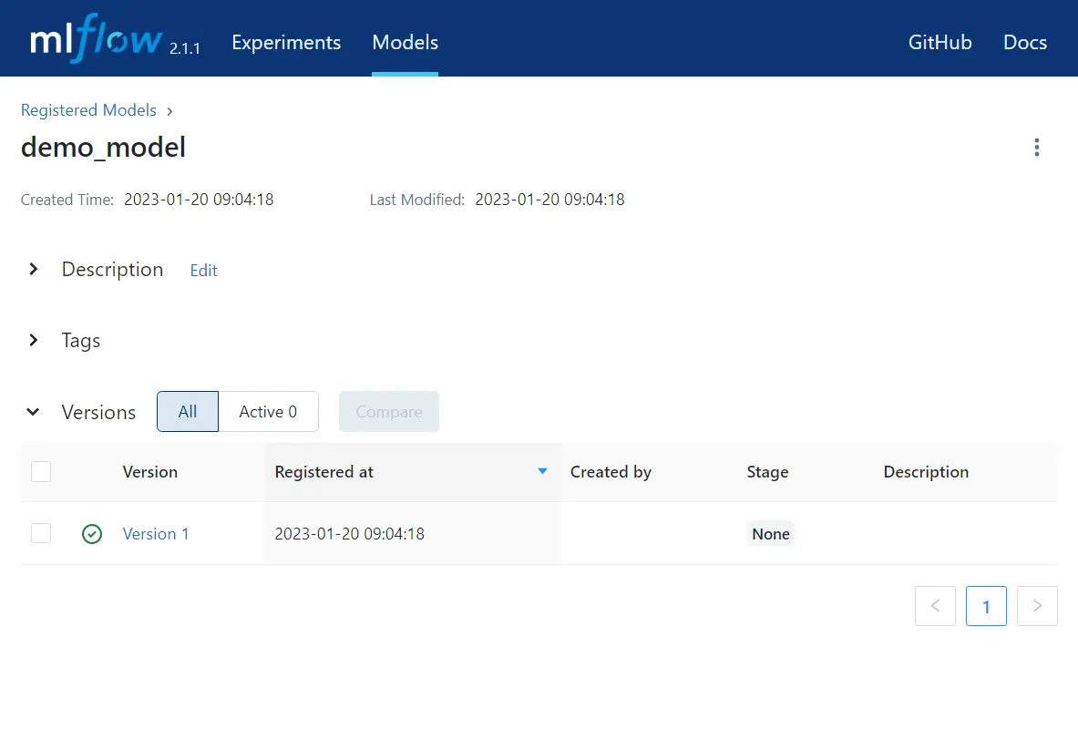This screenshot has height=750, width=1078.
Task: Click the next page arrow in pagination
Action: click(x=1037, y=605)
